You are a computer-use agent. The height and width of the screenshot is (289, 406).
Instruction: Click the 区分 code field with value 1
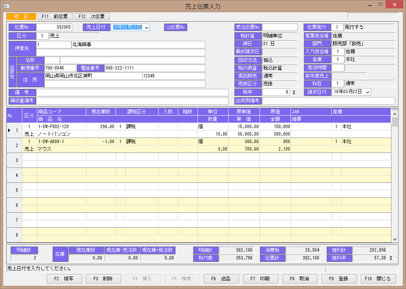coord(42,36)
